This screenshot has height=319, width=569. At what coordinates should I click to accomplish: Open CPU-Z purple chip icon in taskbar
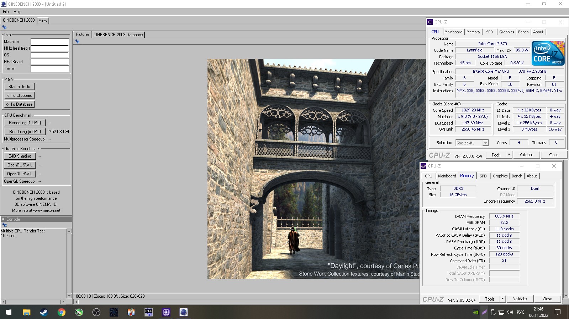coord(166,312)
